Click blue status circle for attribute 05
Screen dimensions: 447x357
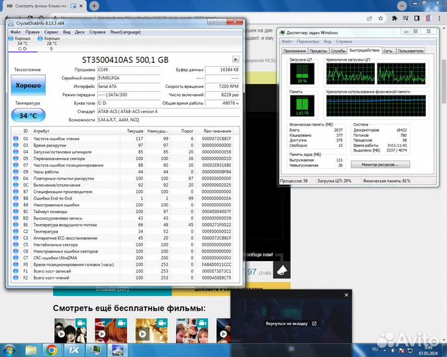17,159
